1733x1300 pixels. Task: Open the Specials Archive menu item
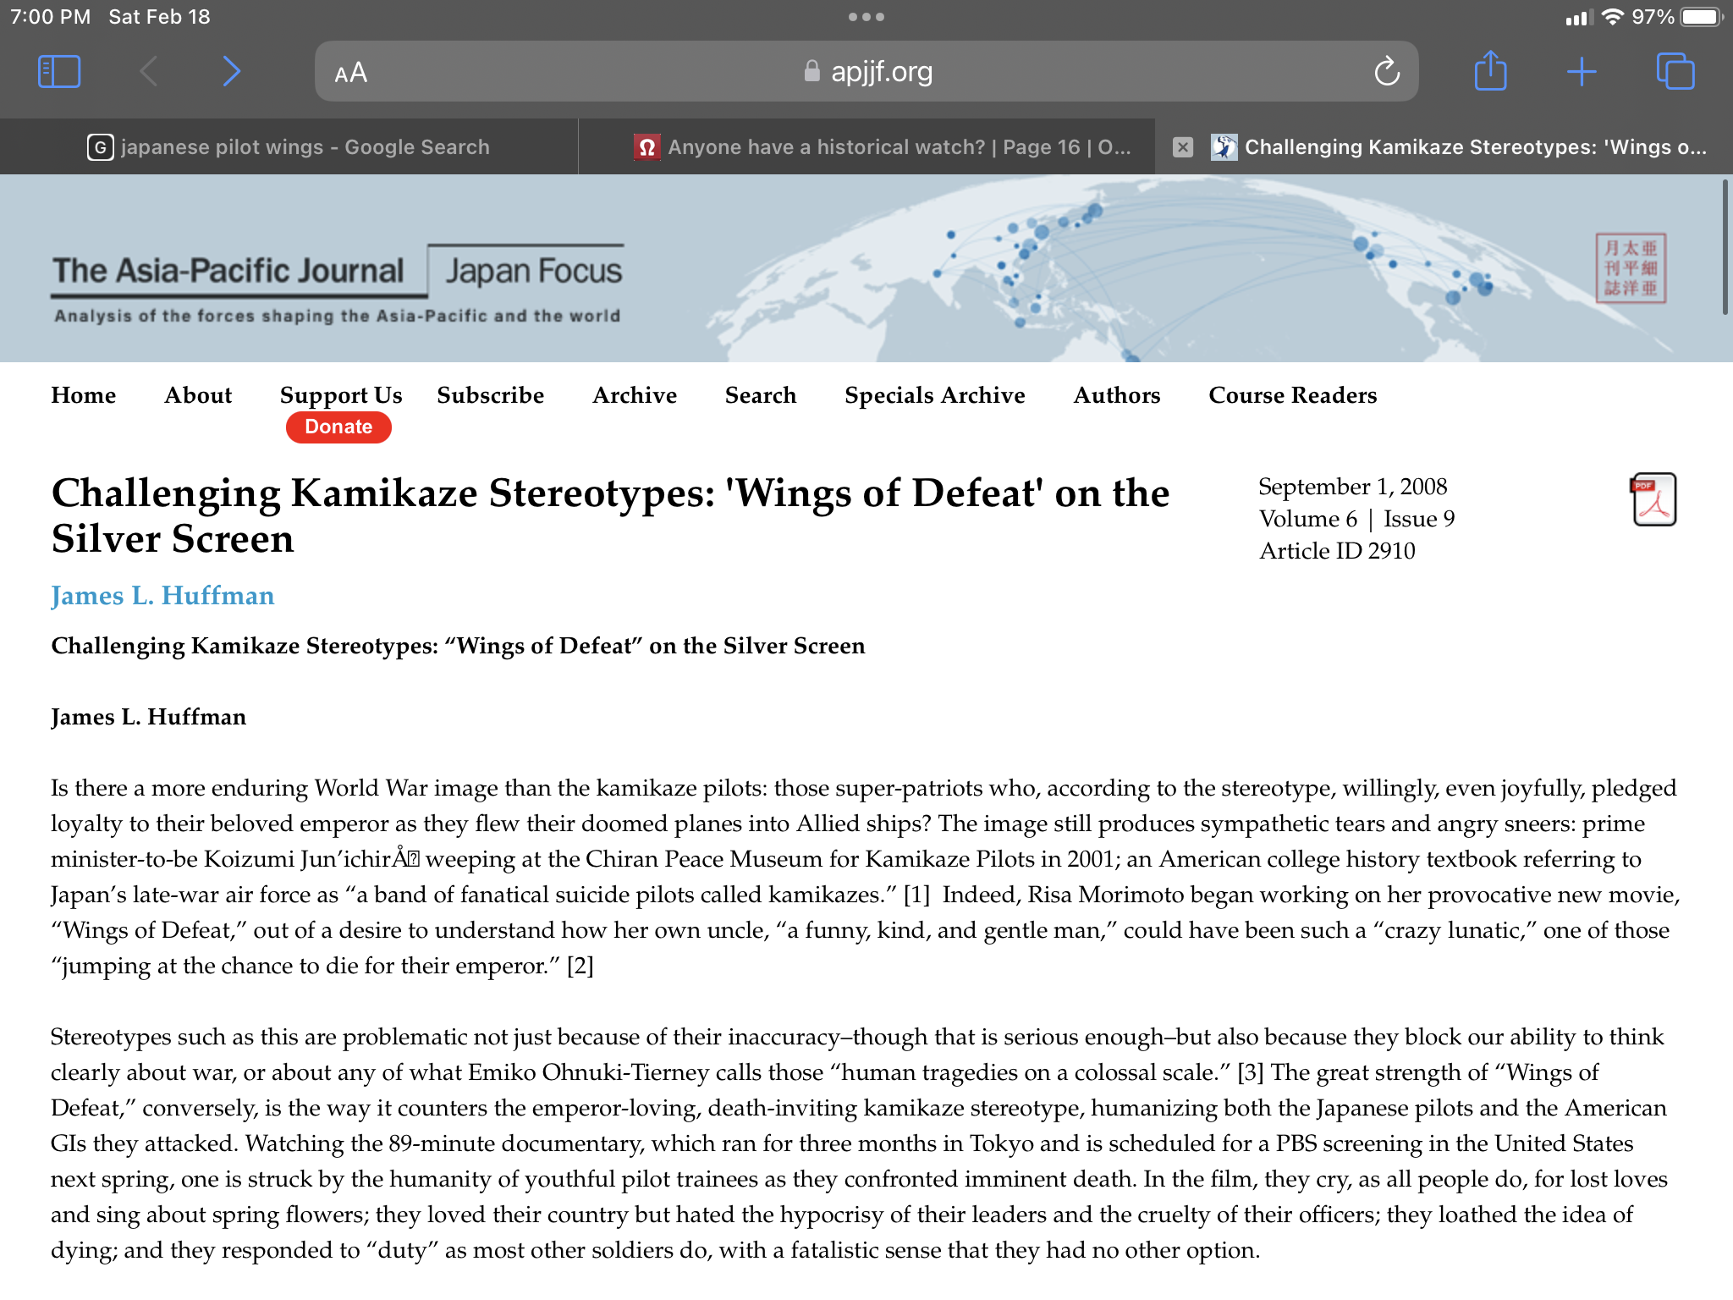pos(934,395)
